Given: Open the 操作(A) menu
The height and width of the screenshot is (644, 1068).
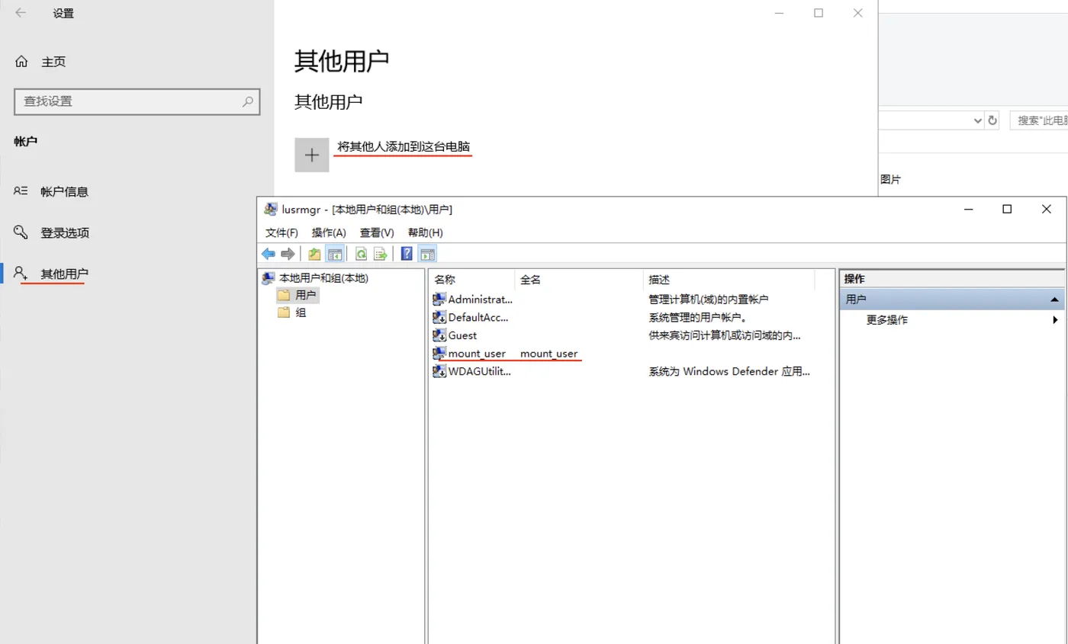Looking at the screenshot, I should pos(329,232).
